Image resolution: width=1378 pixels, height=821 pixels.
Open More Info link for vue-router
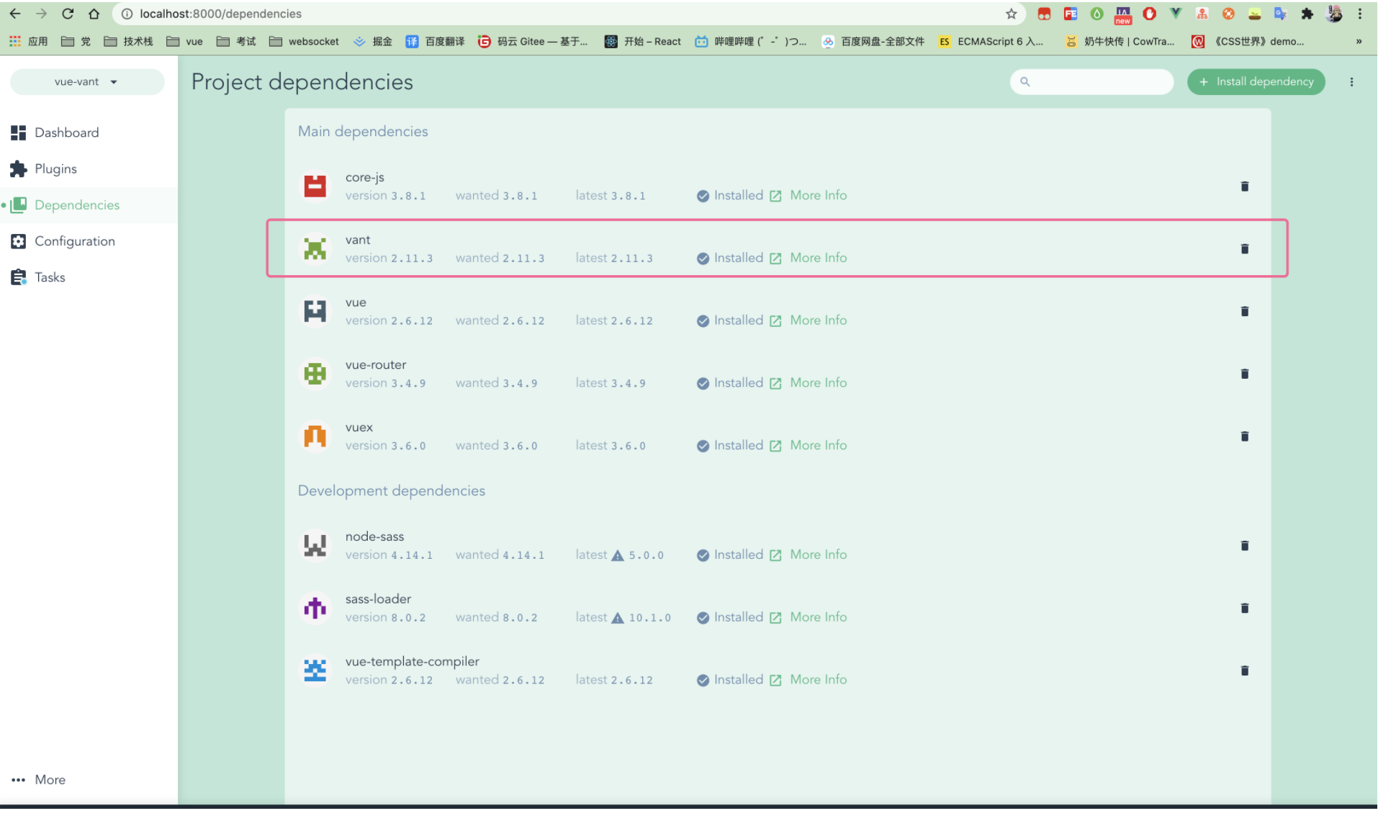pos(809,383)
